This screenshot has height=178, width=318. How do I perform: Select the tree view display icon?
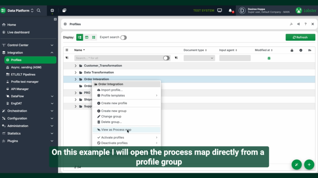(79, 37)
